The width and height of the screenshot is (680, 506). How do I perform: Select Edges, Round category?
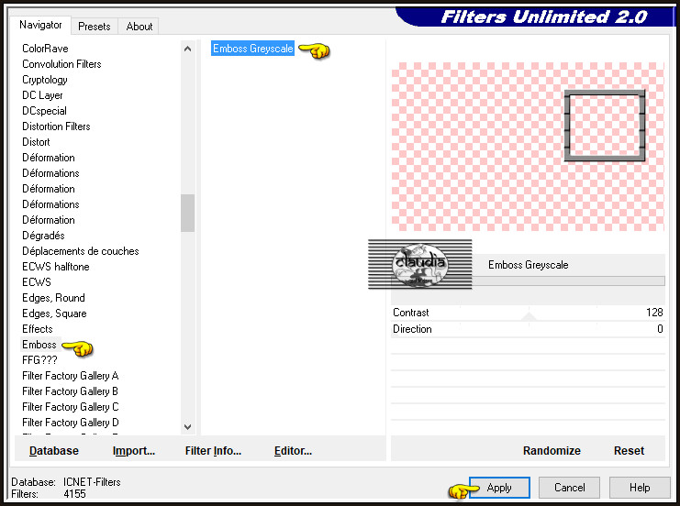53,298
